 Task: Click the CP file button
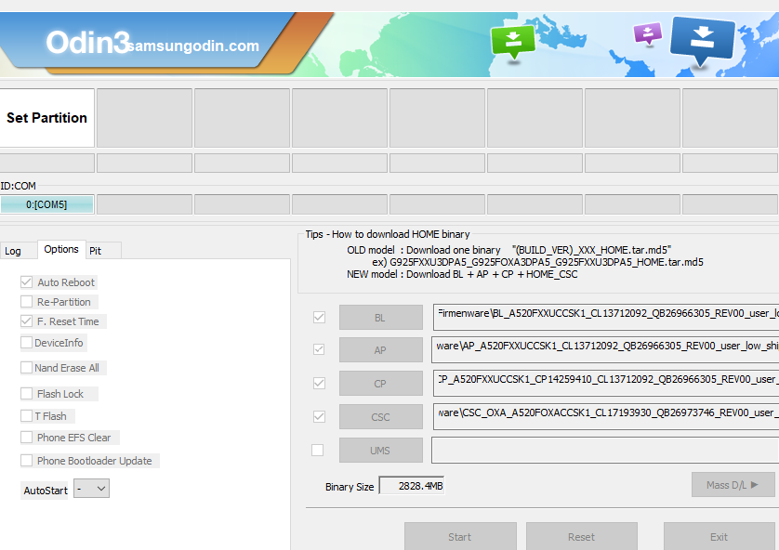pyautogui.click(x=380, y=384)
